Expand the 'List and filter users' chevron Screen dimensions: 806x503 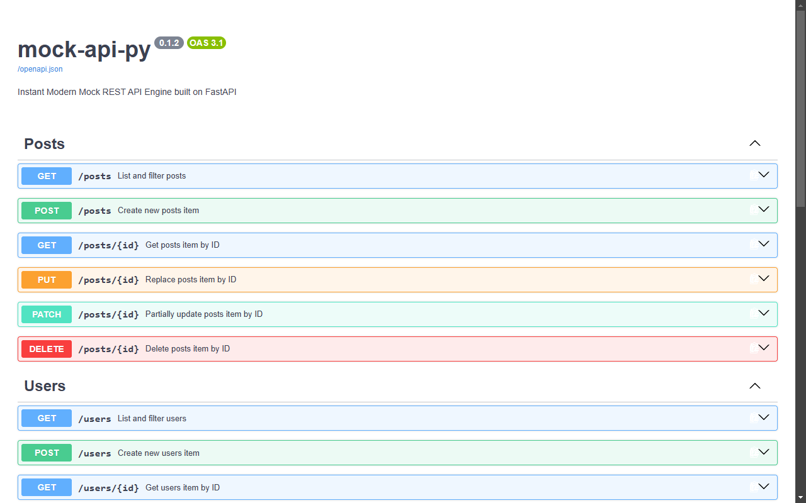764,417
